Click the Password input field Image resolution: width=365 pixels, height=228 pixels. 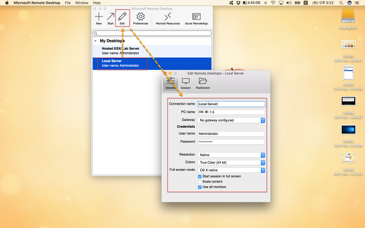pos(231,142)
